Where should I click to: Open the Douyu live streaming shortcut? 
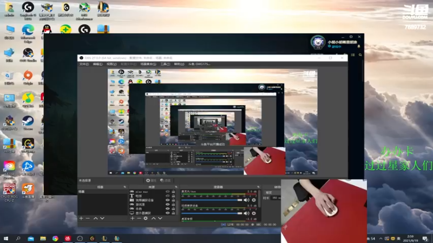(x=28, y=191)
